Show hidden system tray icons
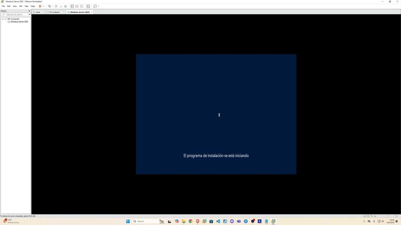 364,221
